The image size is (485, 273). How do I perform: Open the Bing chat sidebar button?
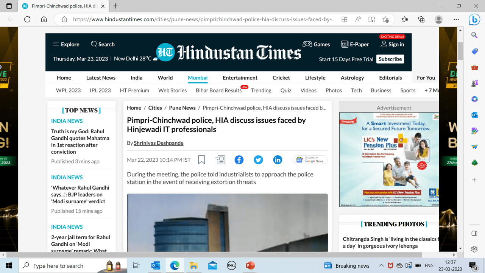click(x=474, y=19)
